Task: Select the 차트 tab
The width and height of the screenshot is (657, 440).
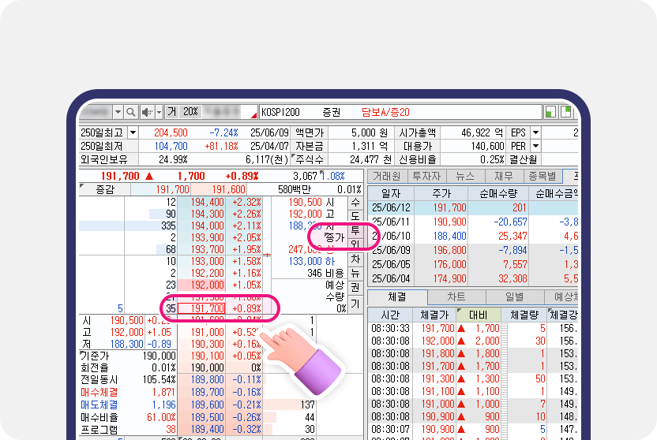Action: pyautogui.click(x=456, y=297)
